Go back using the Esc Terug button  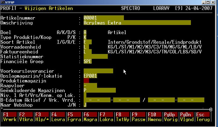click(203, 117)
